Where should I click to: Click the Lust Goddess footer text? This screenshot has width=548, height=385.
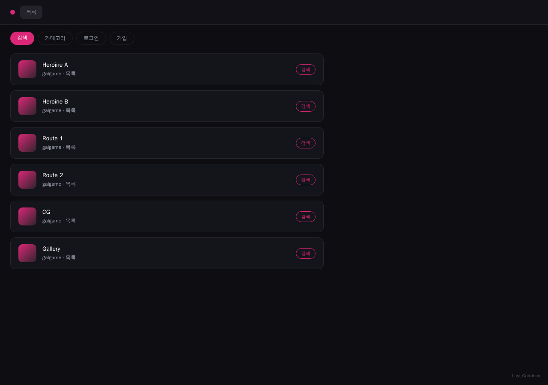click(526, 376)
